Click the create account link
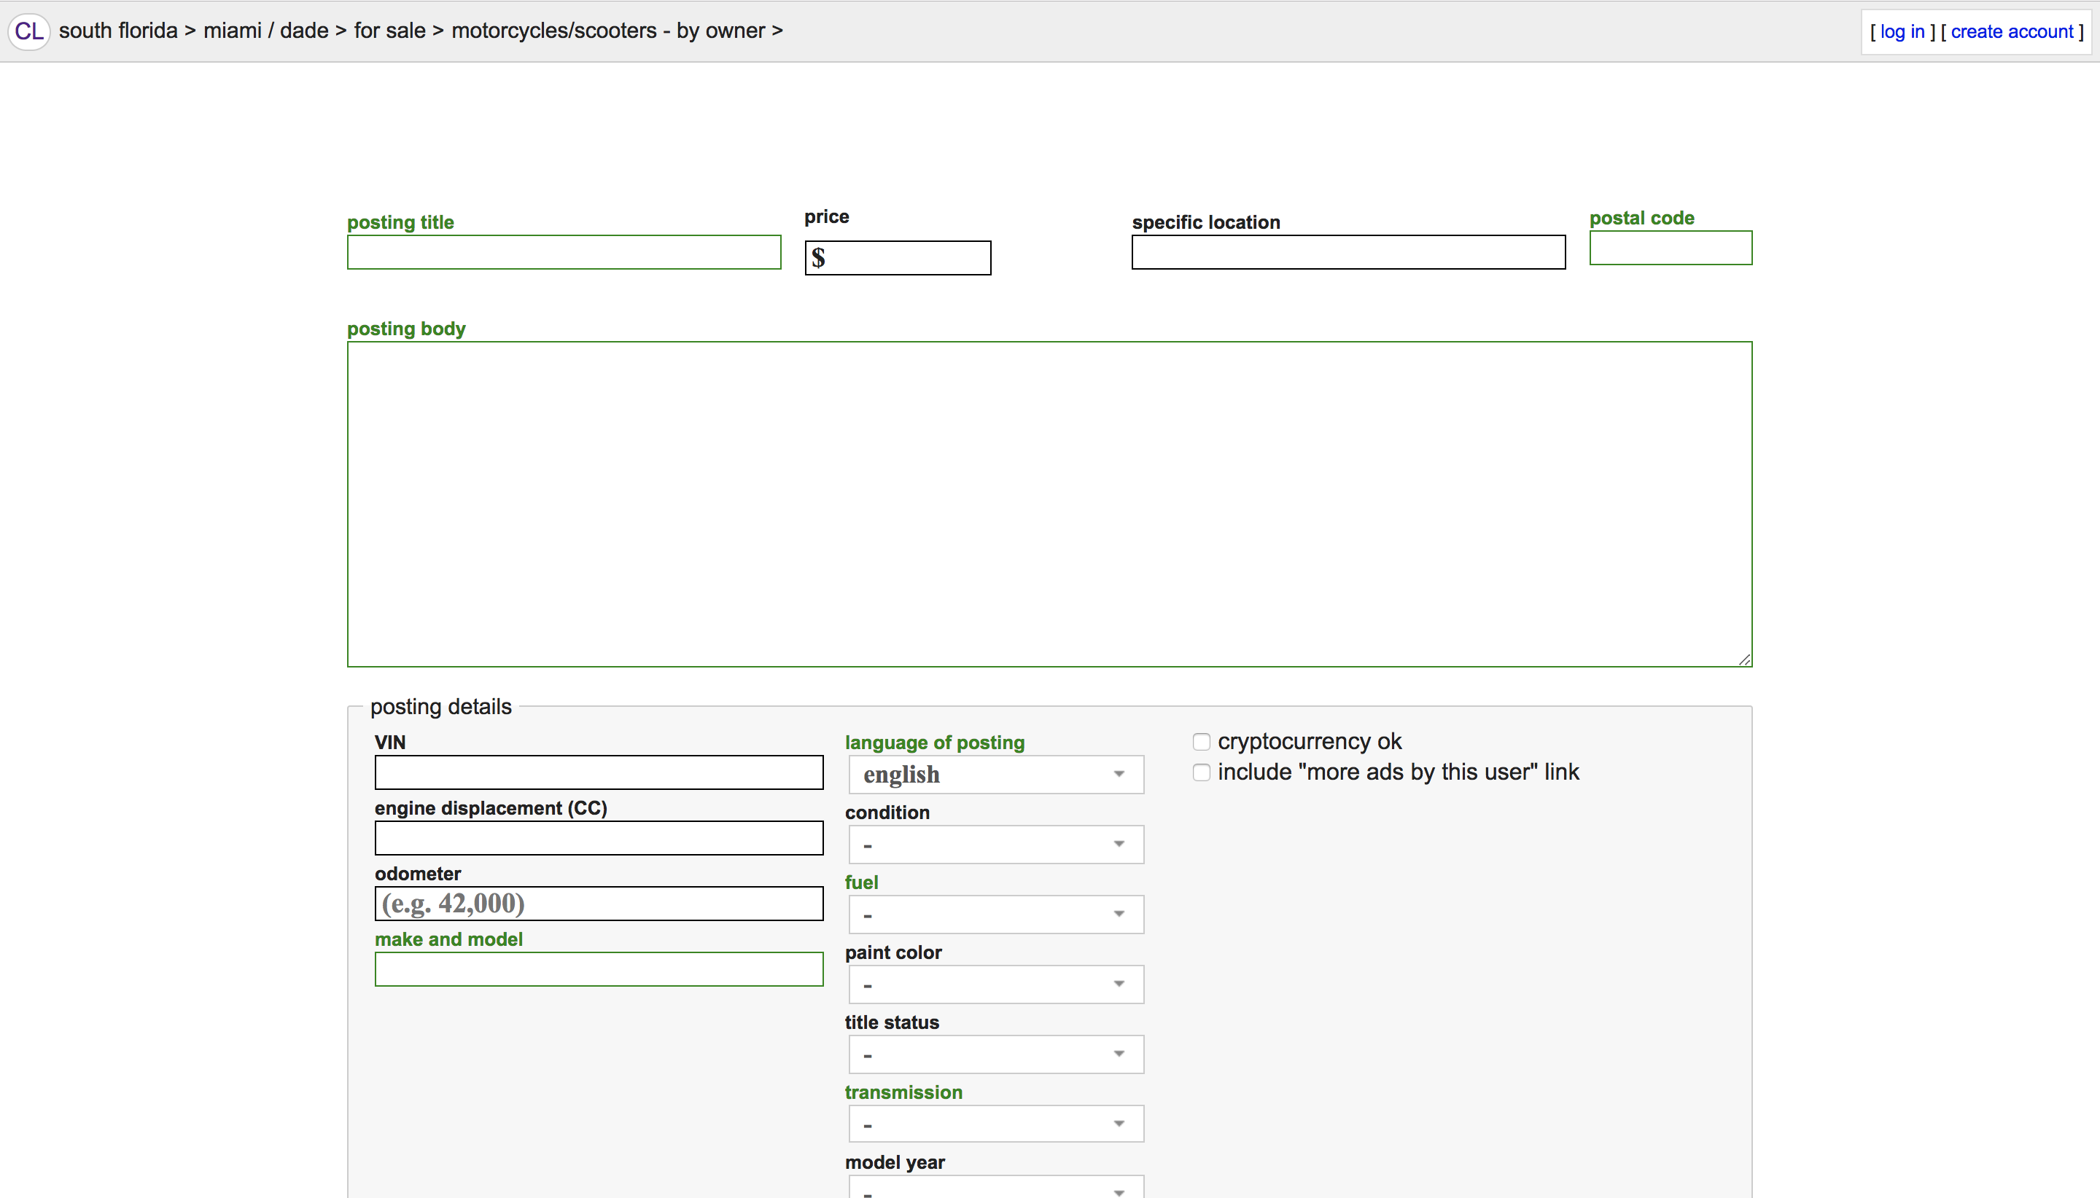2100x1198 pixels. (2011, 31)
